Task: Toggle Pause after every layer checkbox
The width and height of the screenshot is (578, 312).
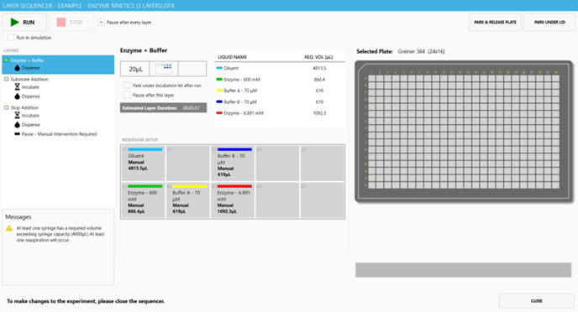Action: click(x=101, y=23)
